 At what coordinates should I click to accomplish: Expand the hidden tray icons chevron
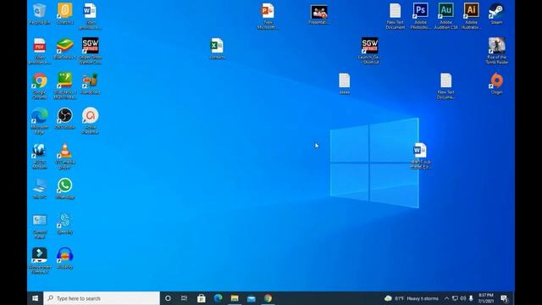click(x=446, y=298)
